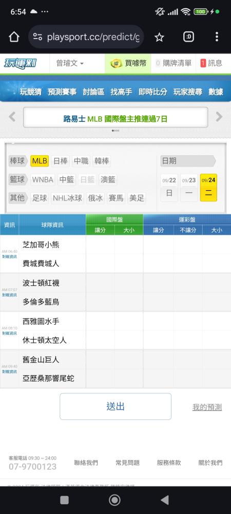Viewport: 231px width, 514px height.
Task: Click team name 西雅圖水手
Action: [x=41, y=321]
